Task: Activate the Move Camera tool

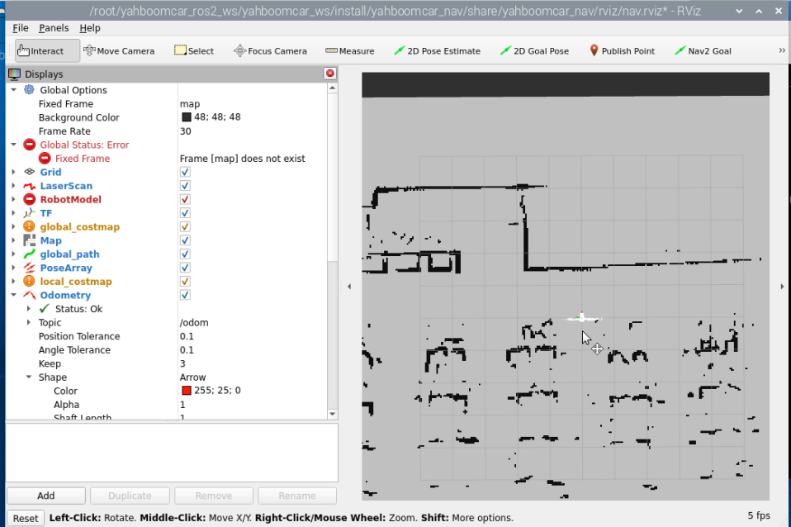Action: click(x=119, y=50)
